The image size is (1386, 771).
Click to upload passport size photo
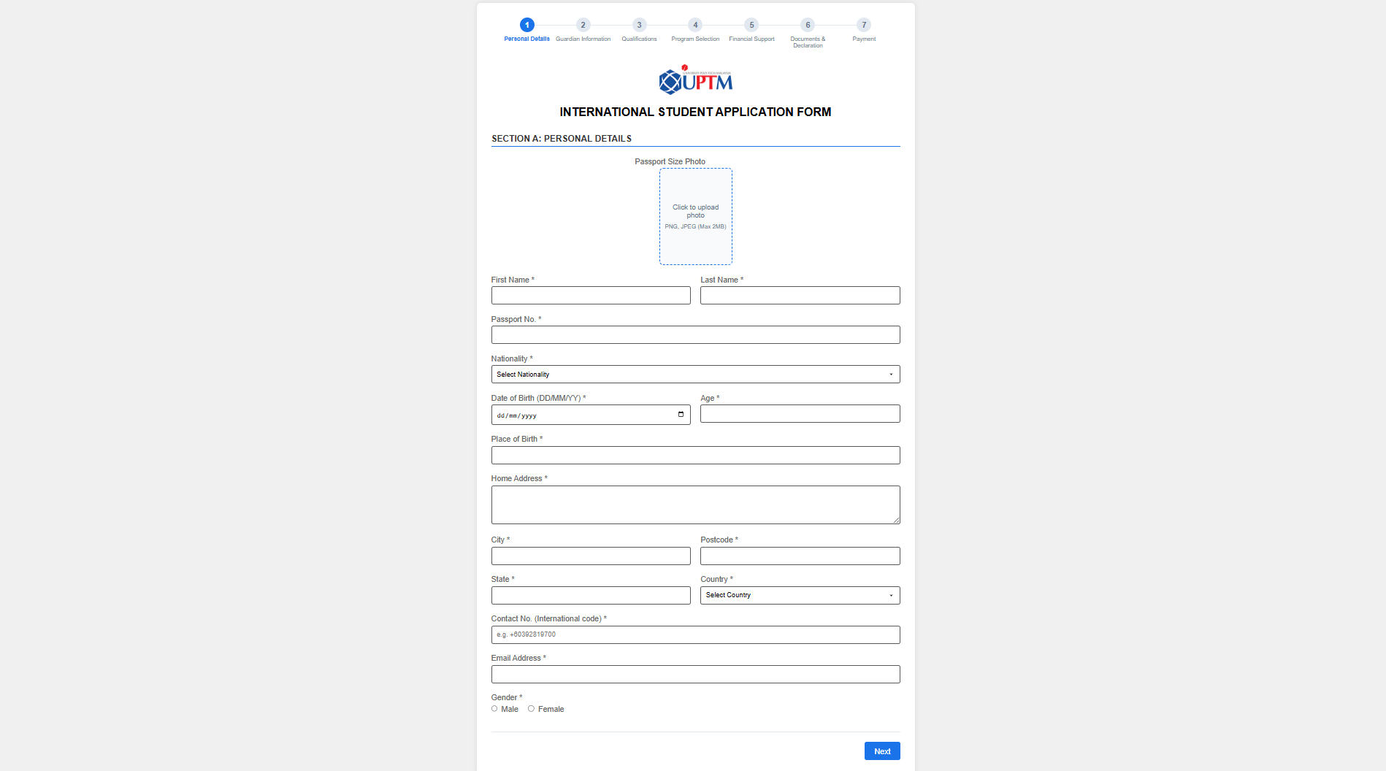695,216
